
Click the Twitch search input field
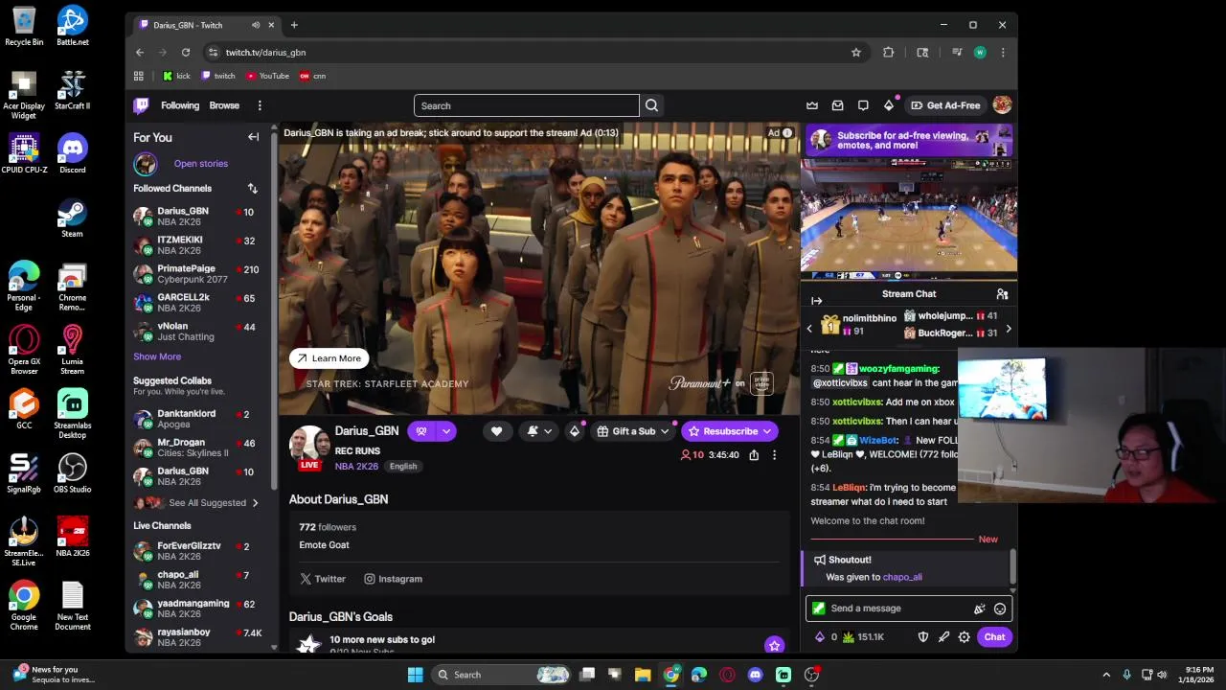pos(526,105)
